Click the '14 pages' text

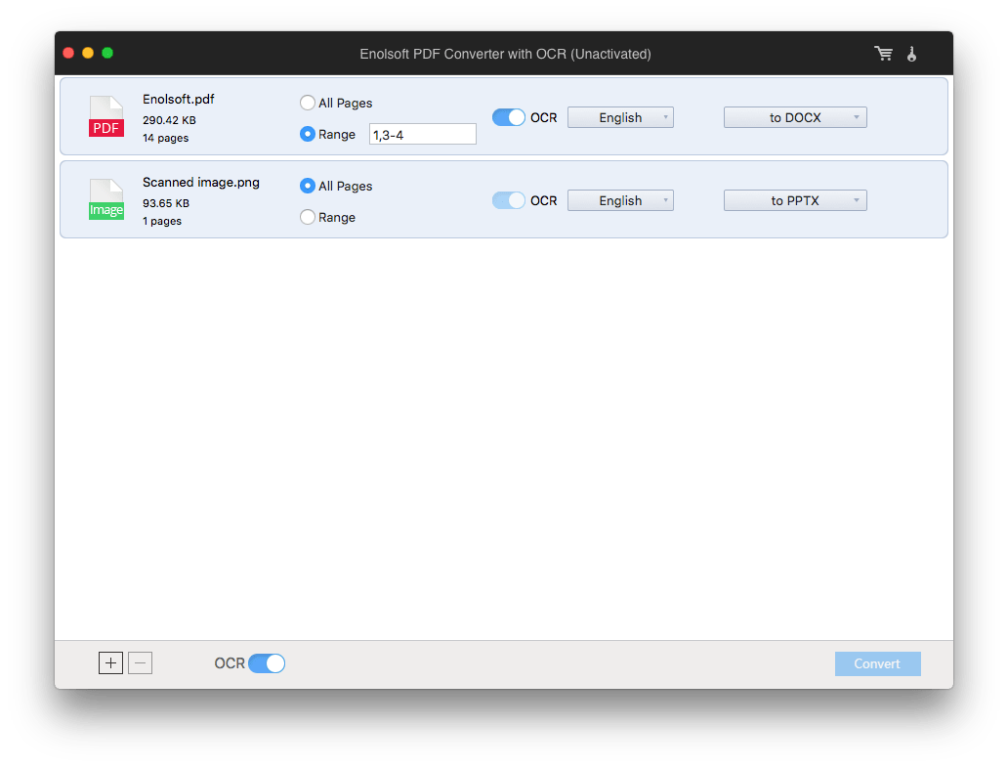coord(165,138)
